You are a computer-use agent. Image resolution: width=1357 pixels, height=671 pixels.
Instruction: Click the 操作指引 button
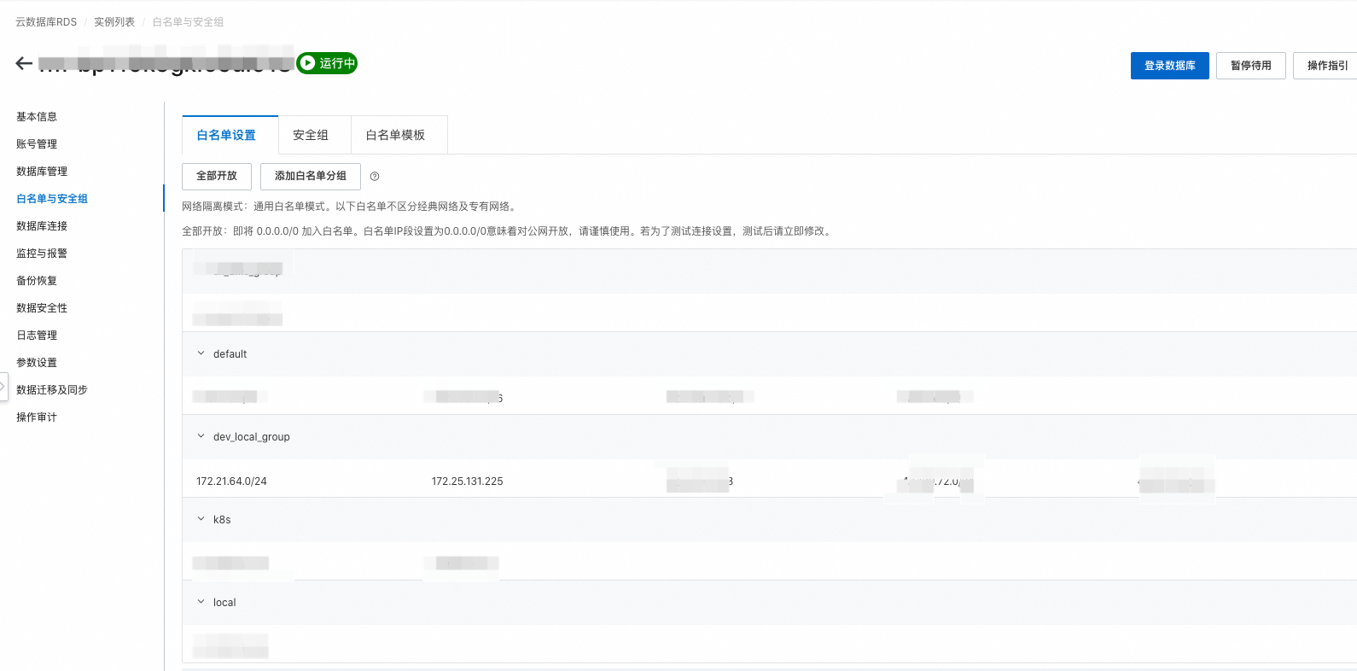click(x=1327, y=66)
